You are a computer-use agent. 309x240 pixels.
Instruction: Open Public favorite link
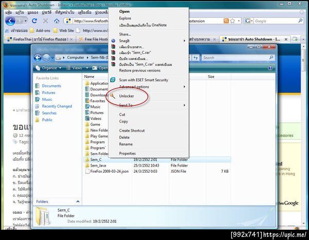click(47, 120)
